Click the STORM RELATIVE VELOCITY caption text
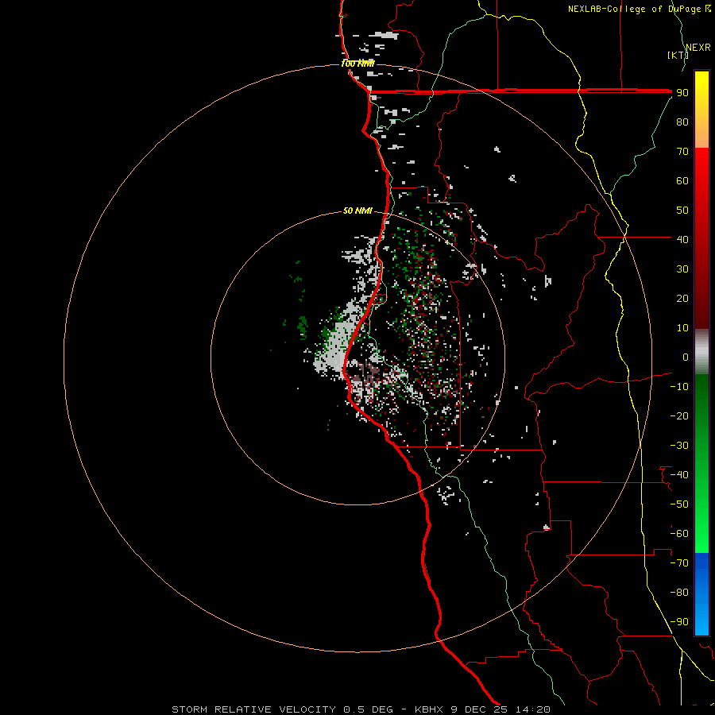Screen dimensions: 715x715 (254, 709)
